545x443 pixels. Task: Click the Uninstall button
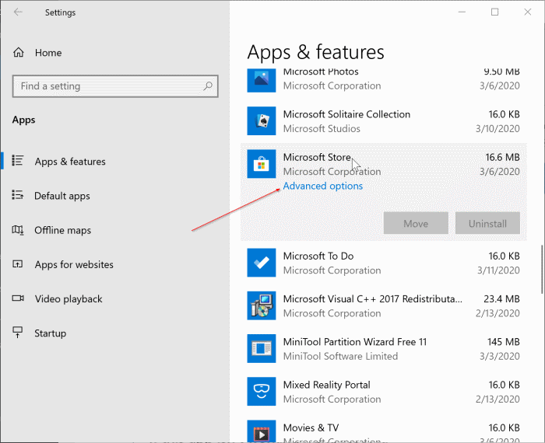click(x=487, y=223)
